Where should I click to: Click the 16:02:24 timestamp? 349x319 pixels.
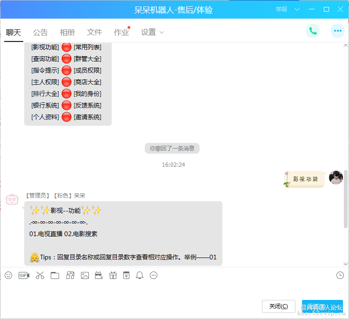pyautogui.click(x=174, y=165)
